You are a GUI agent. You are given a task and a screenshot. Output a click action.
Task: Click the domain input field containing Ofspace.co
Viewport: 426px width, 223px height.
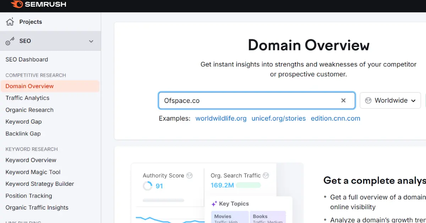257,100
